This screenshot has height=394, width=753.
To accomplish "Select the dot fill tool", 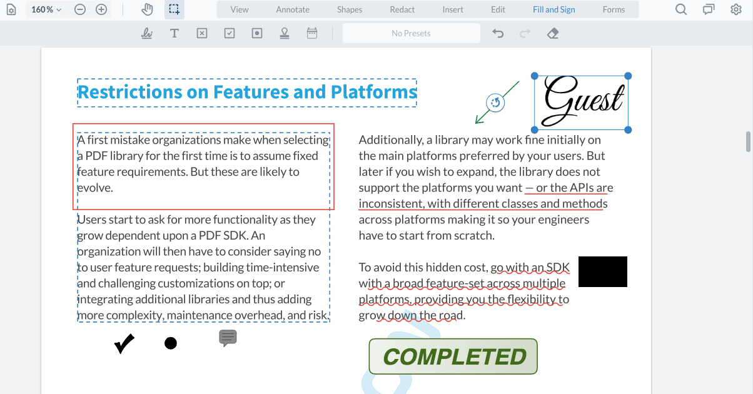I will tap(256, 33).
